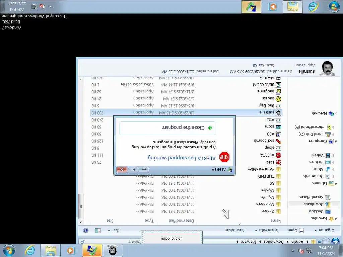Viewport: 343px width, 257px height.
Task: Sort by the Type column header
Action: [x=149, y=221]
